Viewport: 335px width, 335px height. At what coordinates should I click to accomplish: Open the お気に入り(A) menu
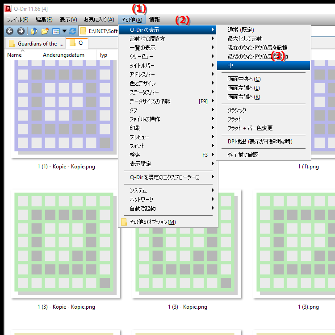click(99, 20)
